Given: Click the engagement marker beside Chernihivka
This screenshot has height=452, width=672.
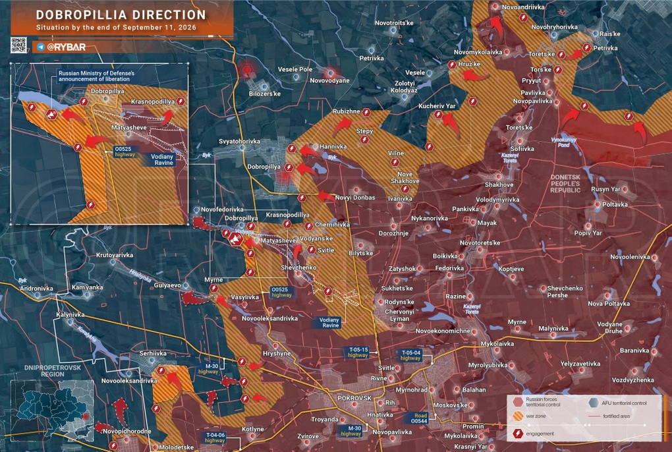Looking at the screenshot, I should [x=308, y=226].
